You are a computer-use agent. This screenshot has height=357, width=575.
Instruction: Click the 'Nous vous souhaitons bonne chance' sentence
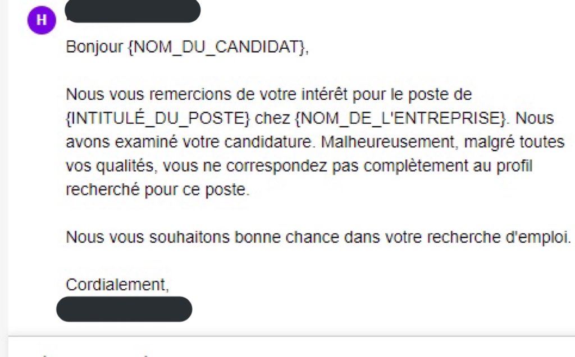pos(318,237)
